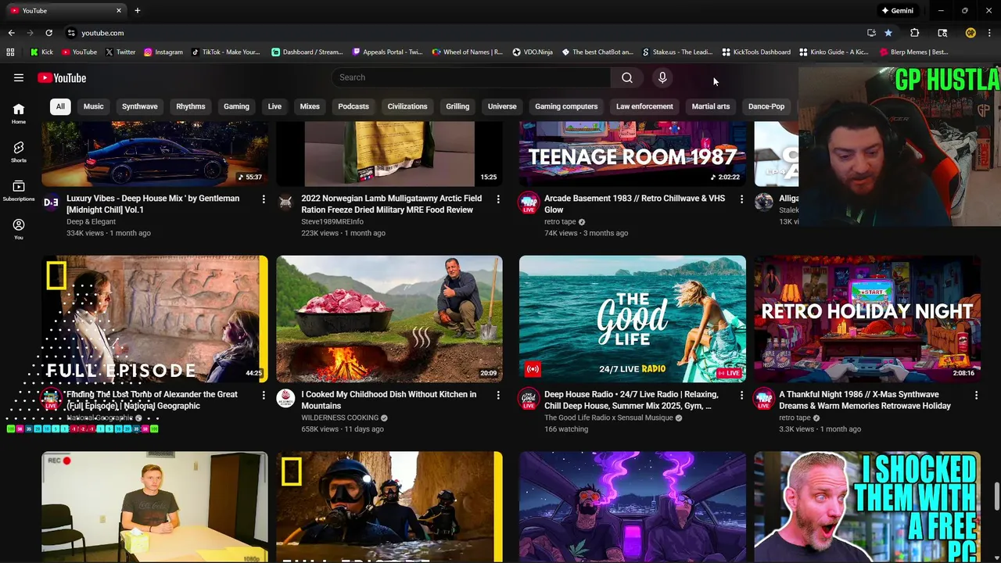1001x563 pixels.
Task: Open the You section in sidebar
Action: [x=19, y=229]
